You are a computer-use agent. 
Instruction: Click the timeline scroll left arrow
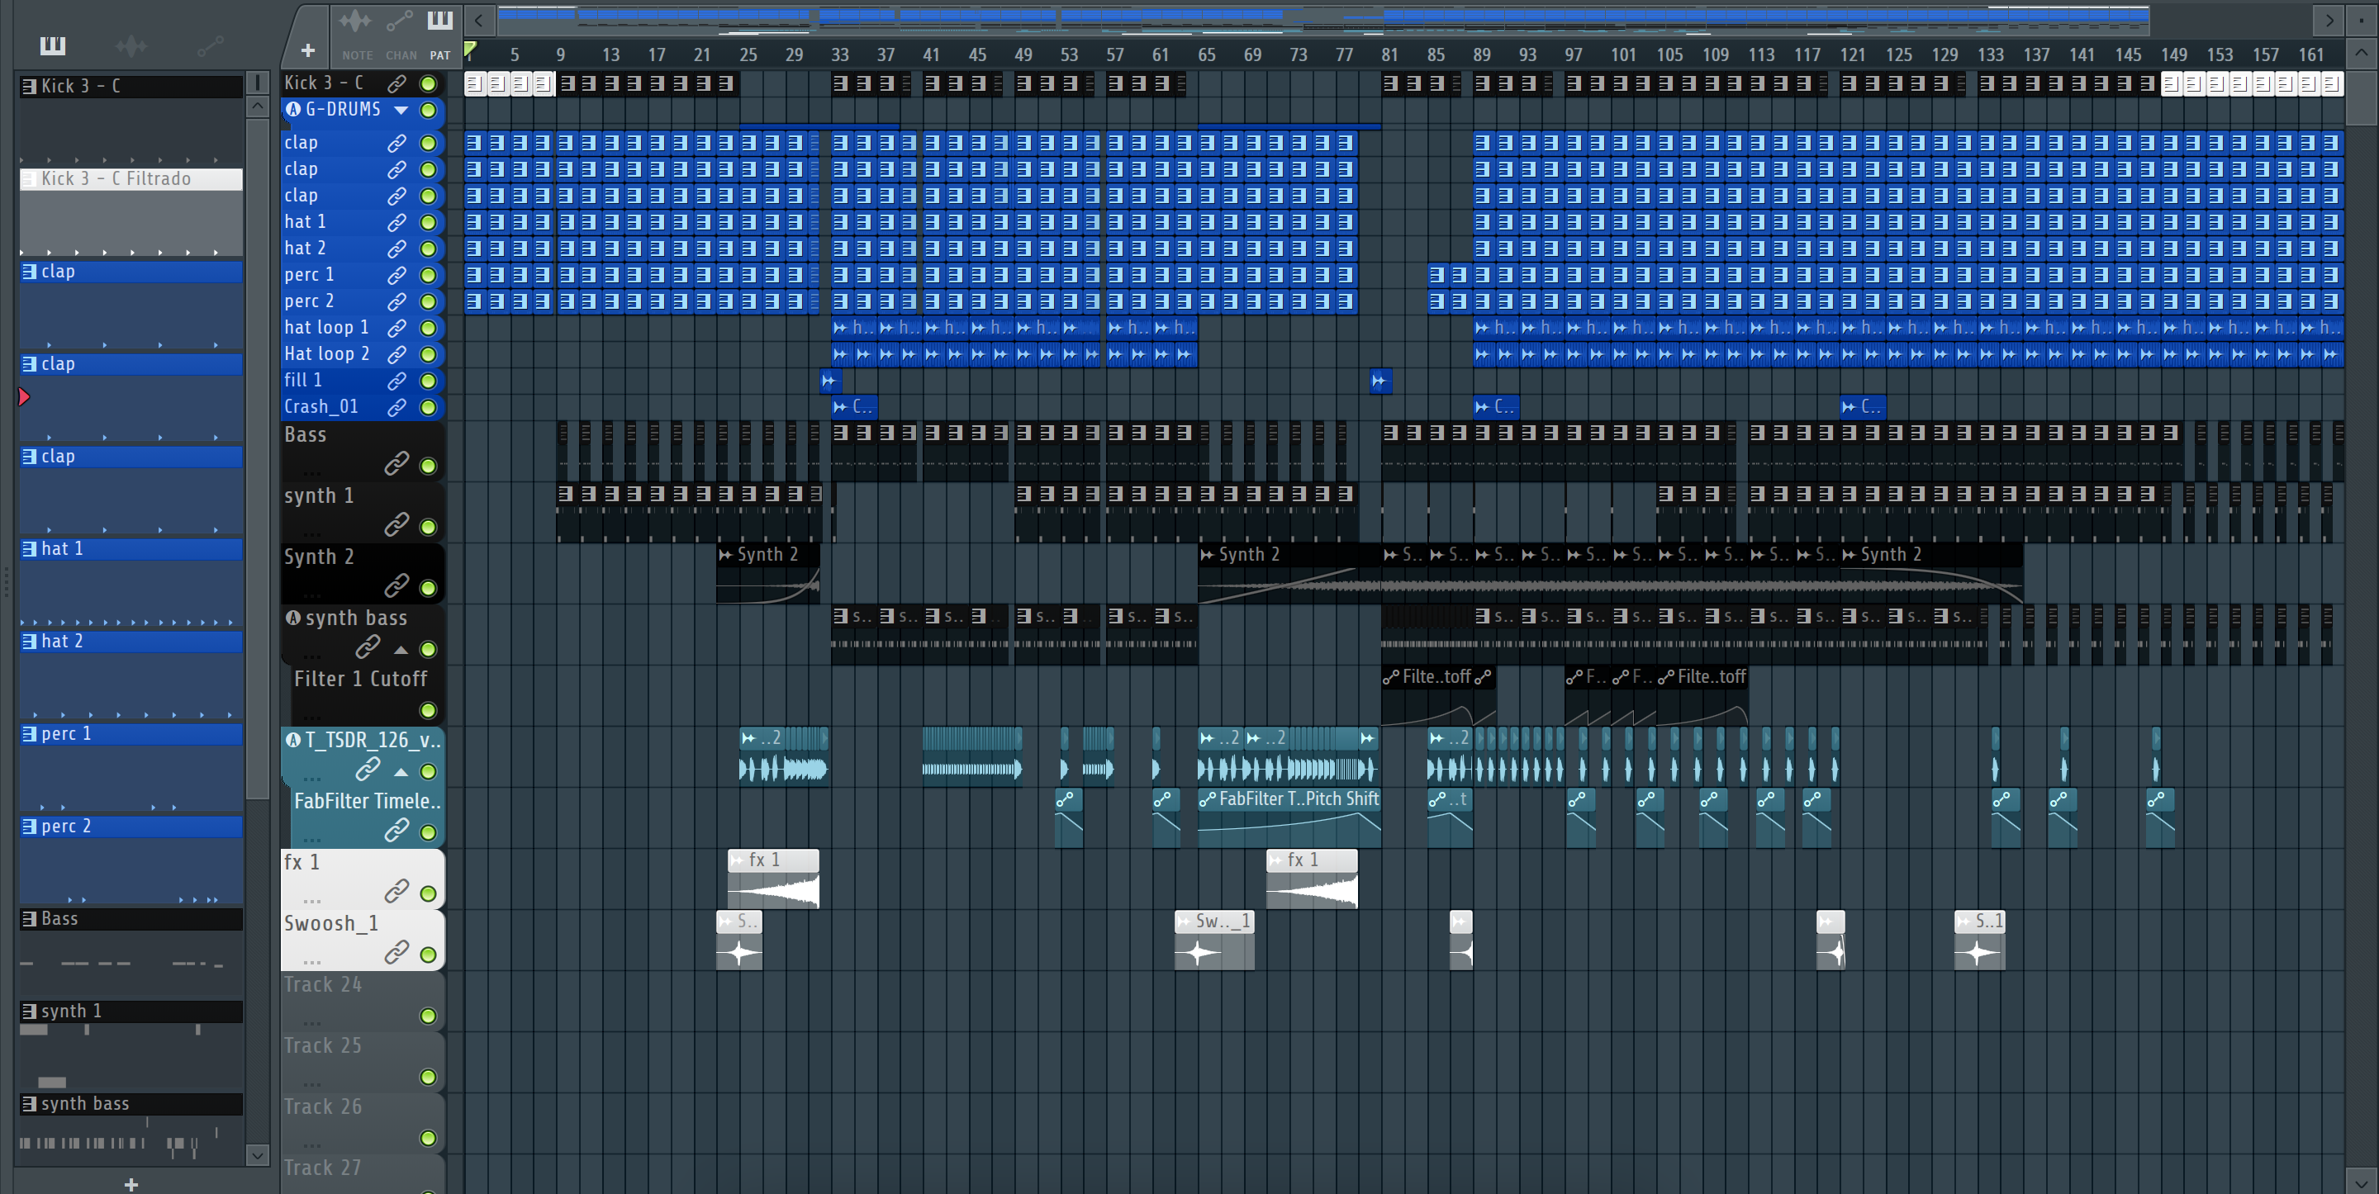click(x=478, y=19)
